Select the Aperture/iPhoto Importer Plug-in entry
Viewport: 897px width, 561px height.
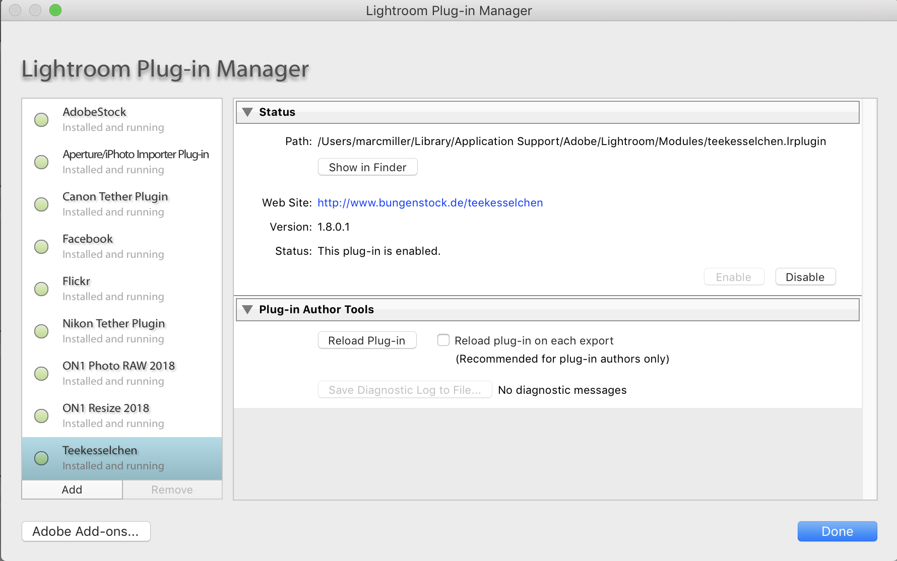122,162
